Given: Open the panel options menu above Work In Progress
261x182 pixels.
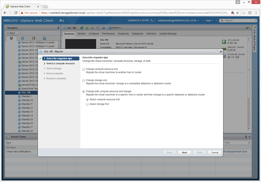Looking at the screenshot, I should (248, 28).
